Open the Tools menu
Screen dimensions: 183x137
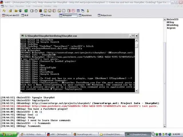pos(28,6)
